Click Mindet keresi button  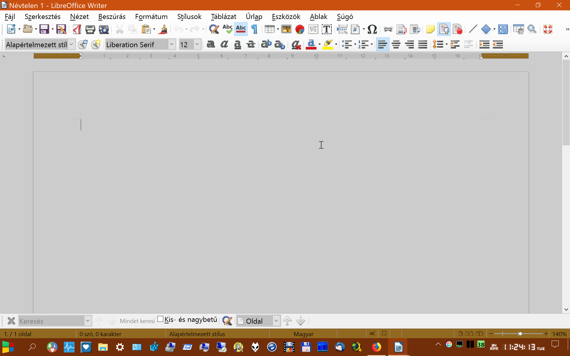pos(137,321)
